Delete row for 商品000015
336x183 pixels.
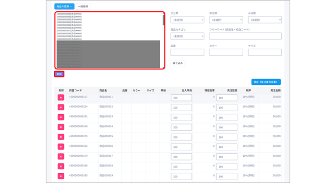61,137
